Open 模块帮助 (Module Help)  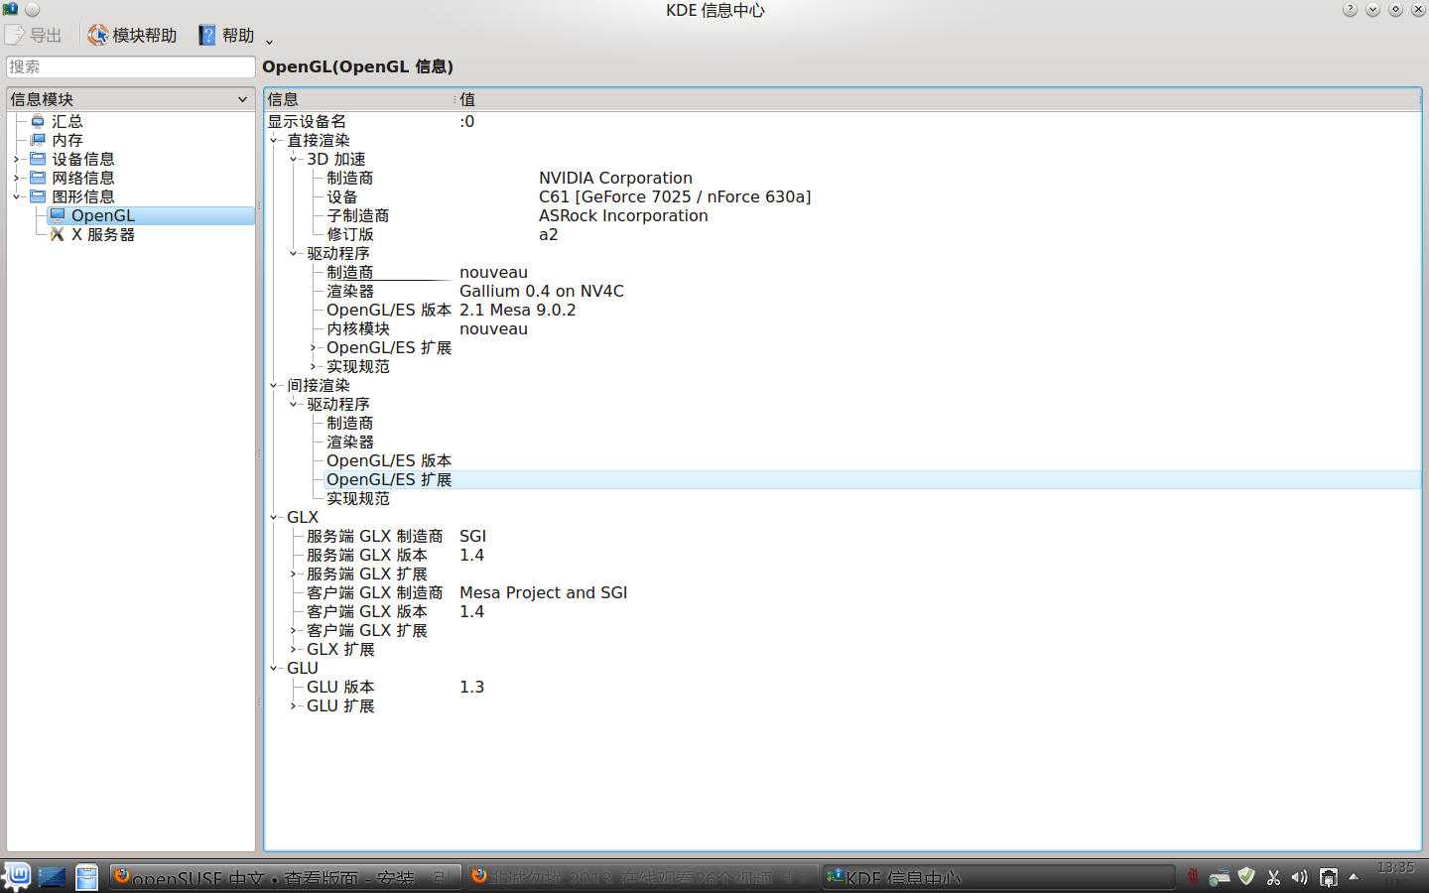[132, 36]
